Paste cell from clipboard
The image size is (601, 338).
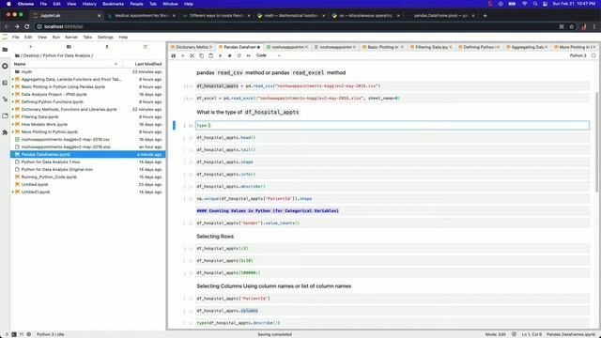210,55
